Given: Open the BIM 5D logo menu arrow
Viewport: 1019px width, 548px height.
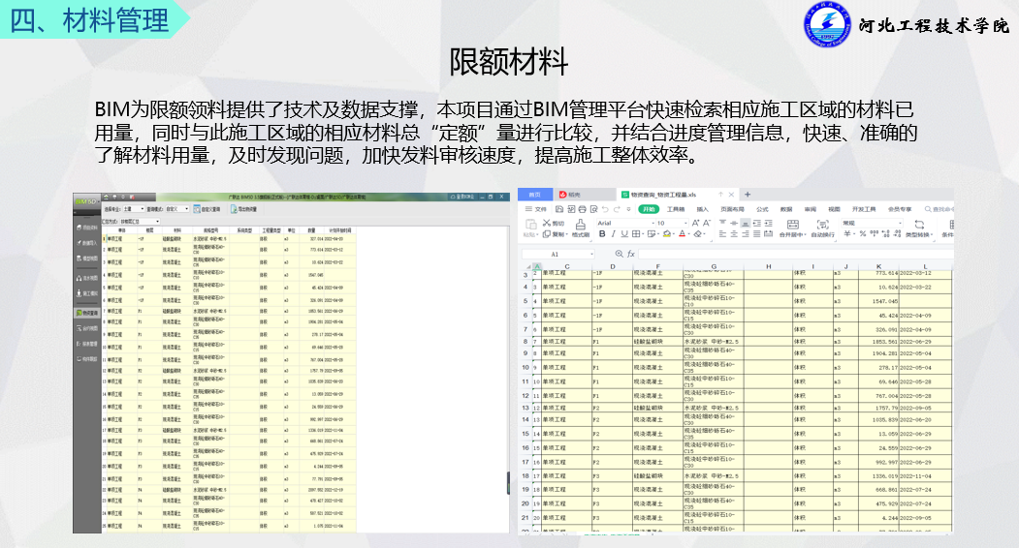Looking at the screenshot, I should coord(99,201).
